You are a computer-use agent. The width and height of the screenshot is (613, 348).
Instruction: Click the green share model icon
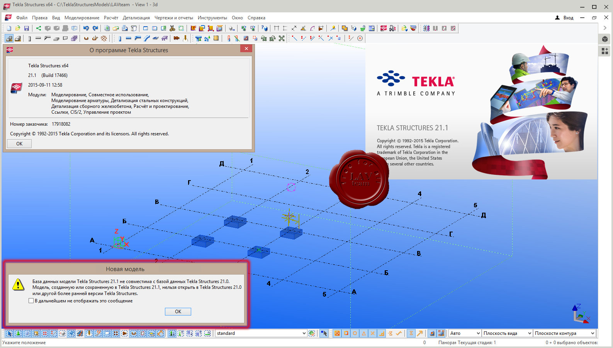39,28
